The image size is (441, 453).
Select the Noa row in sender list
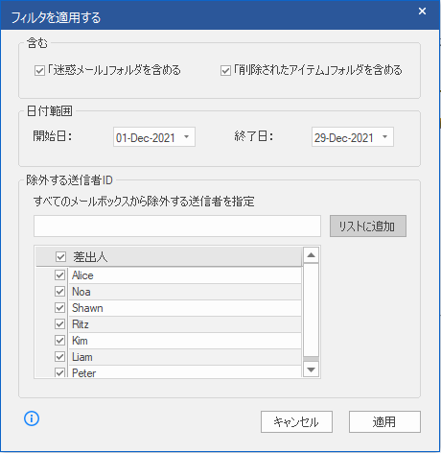[185, 292]
